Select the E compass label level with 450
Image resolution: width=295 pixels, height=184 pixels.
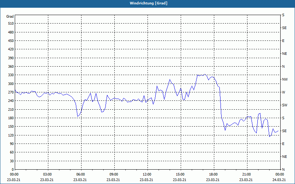click(x=283, y=41)
